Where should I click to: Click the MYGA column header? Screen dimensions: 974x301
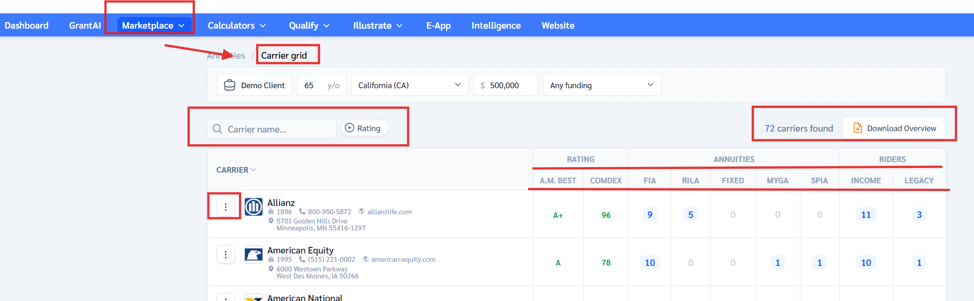pyautogui.click(x=778, y=181)
